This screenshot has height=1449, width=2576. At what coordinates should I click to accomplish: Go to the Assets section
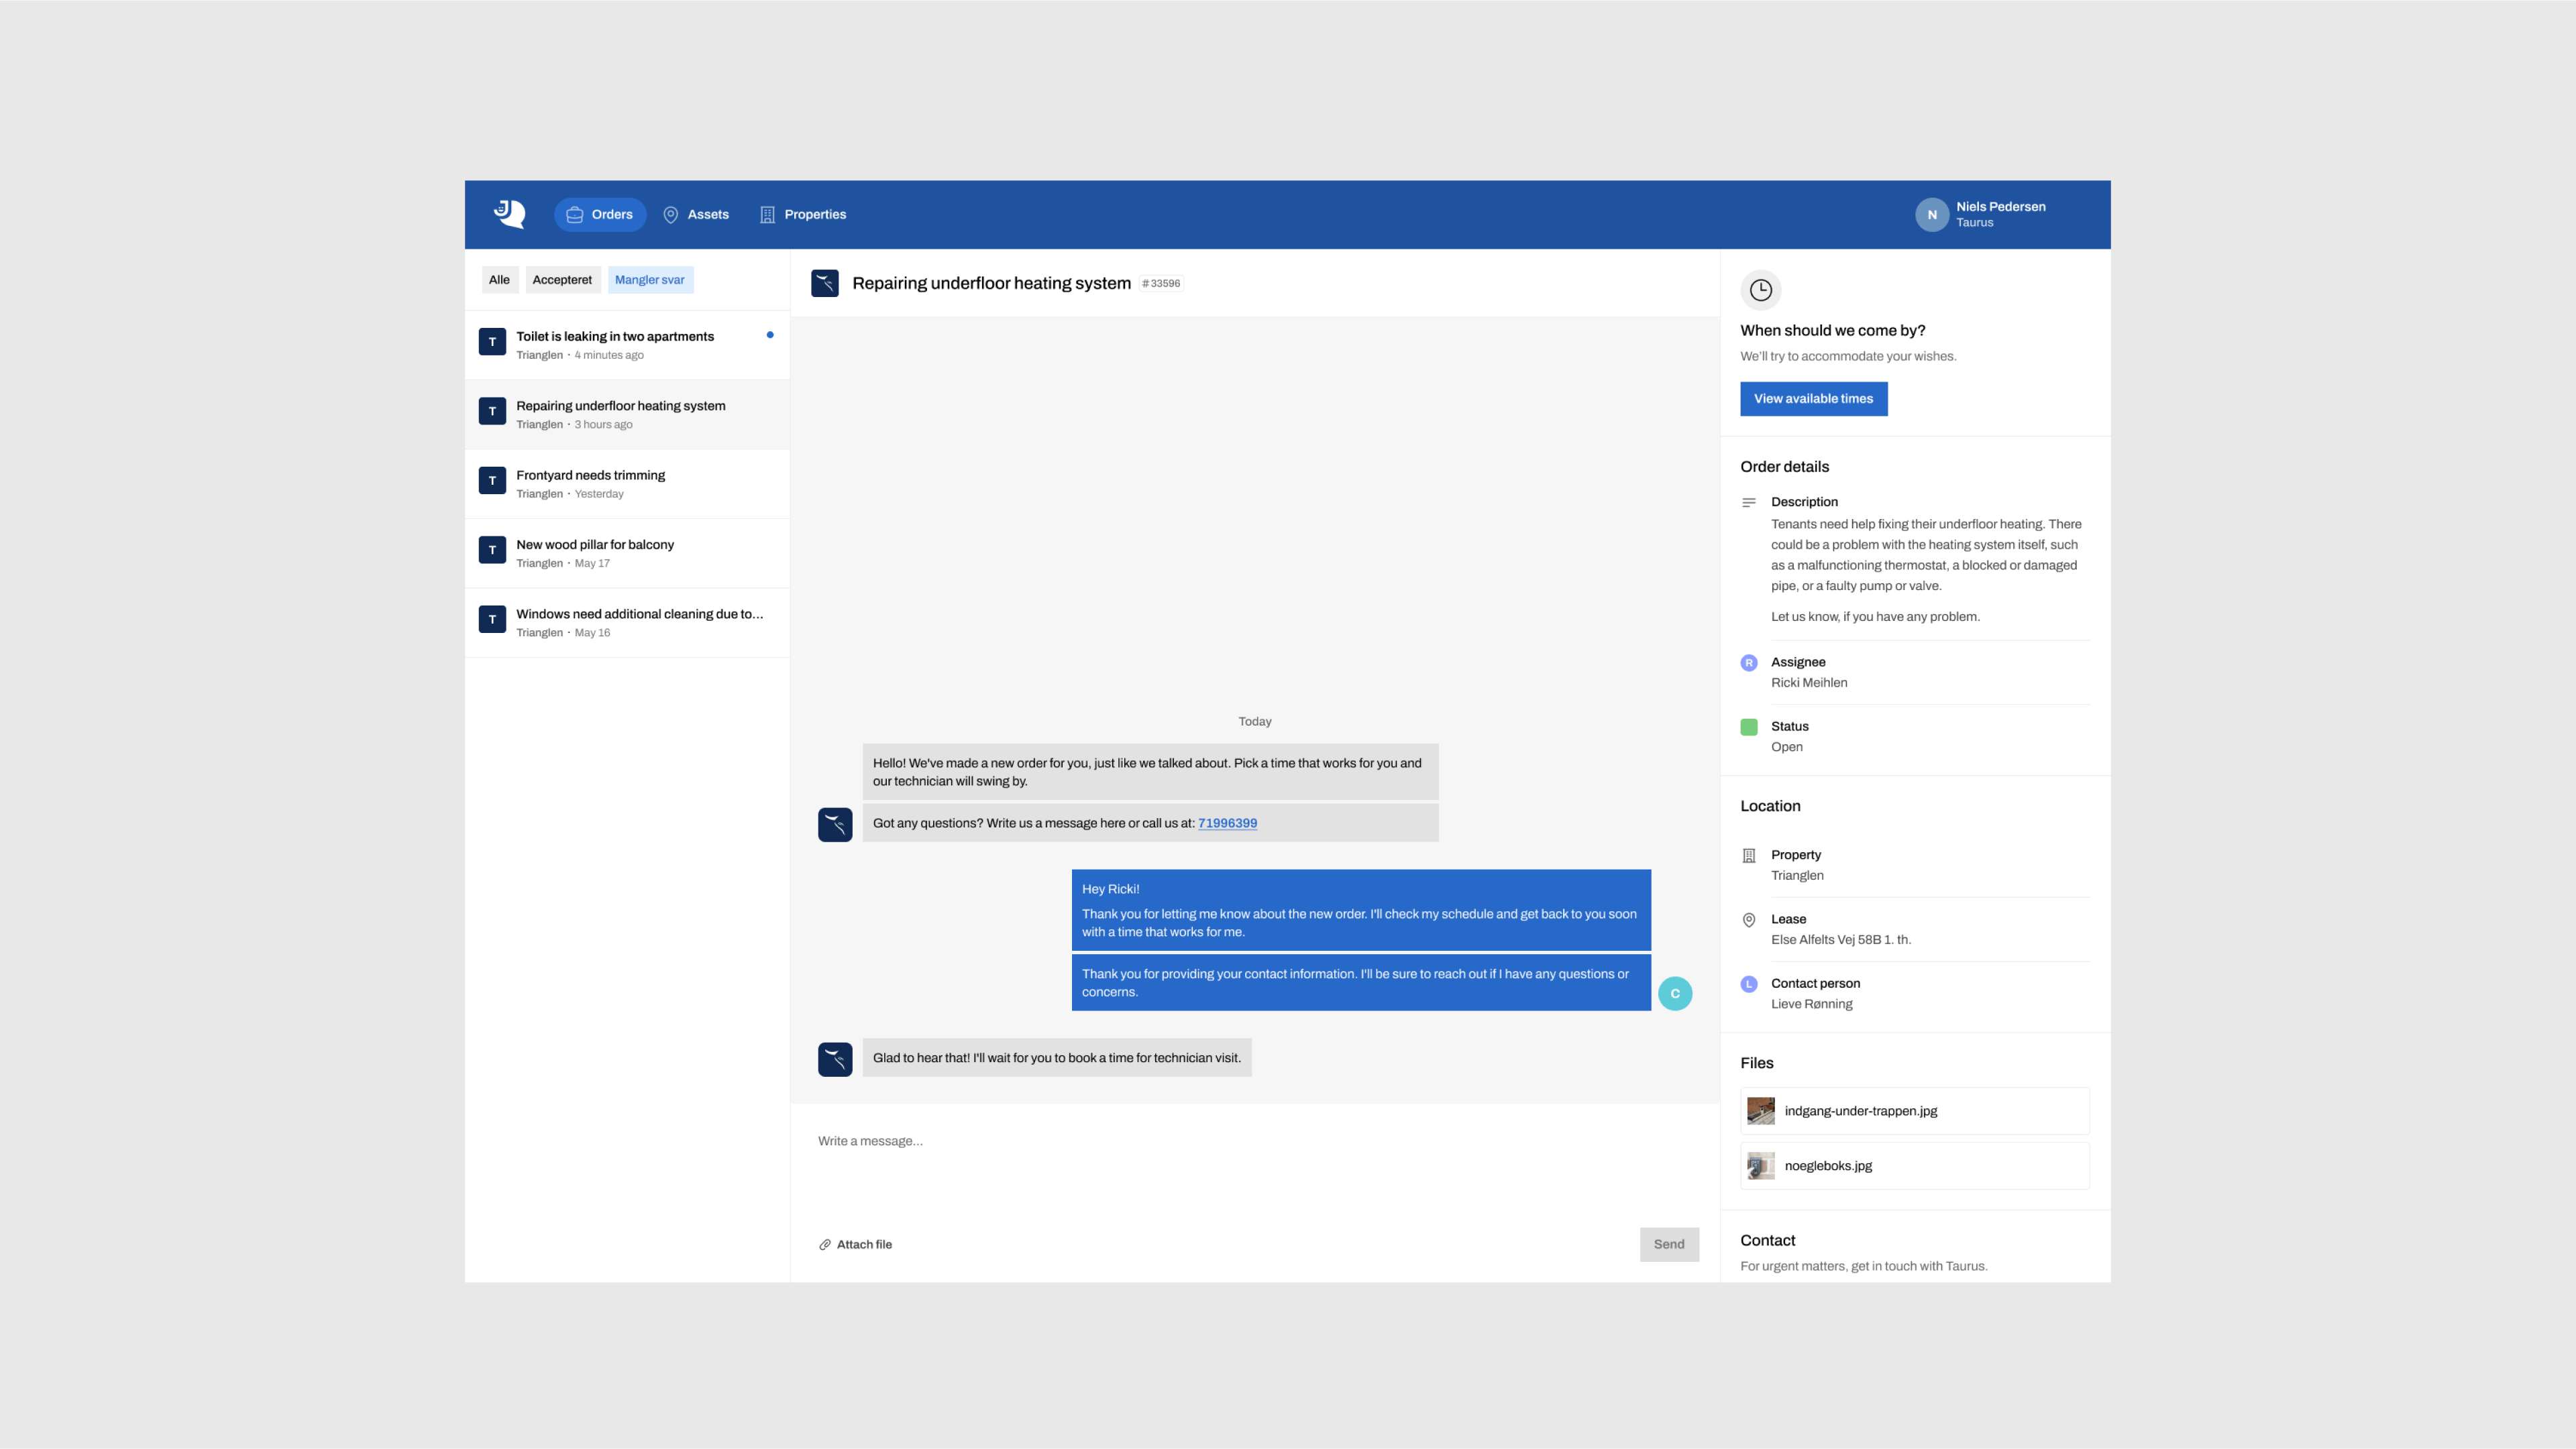point(696,215)
